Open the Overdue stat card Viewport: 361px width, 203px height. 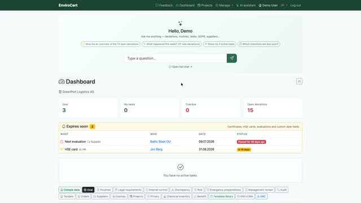click(211, 108)
